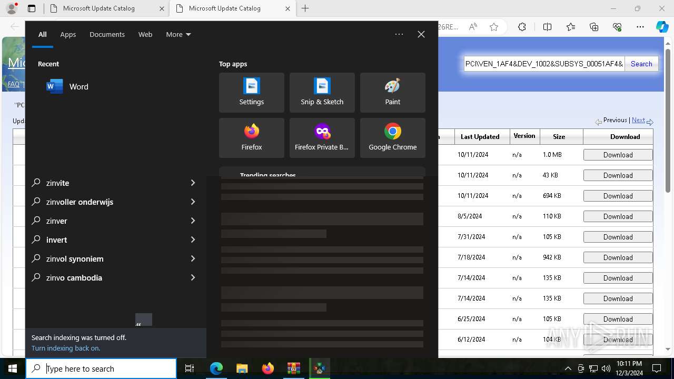The image size is (674, 379).
Task: Expand zinvoller onderwijs suggestion arrow
Action: pos(193,202)
